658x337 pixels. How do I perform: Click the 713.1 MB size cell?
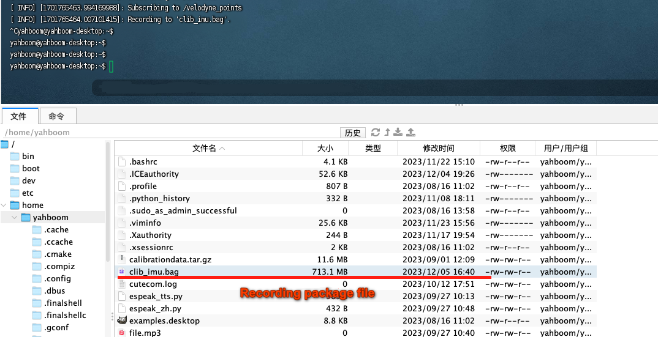330,272
